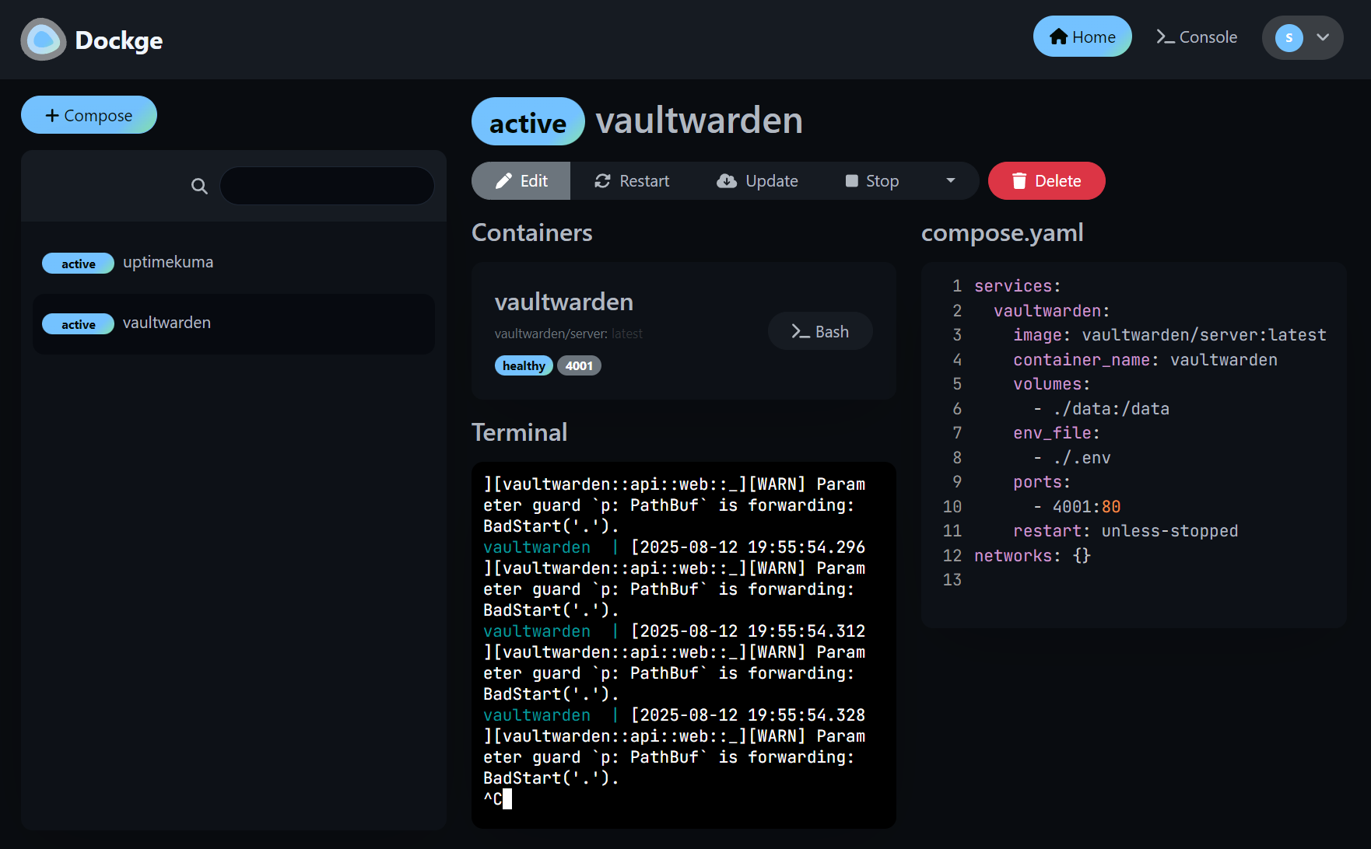The image size is (1371, 849).
Task: Click the 'services:' line in editor
Action: (1018, 286)
